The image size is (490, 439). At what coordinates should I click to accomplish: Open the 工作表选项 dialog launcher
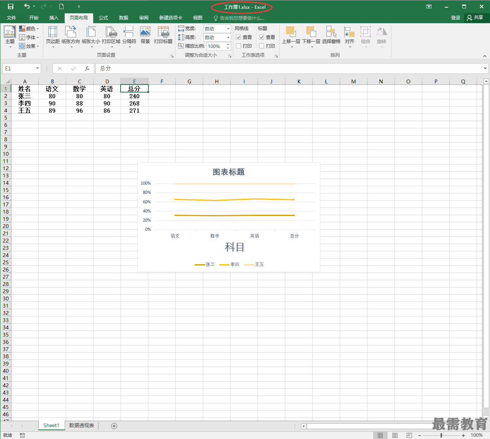(276, 56)
